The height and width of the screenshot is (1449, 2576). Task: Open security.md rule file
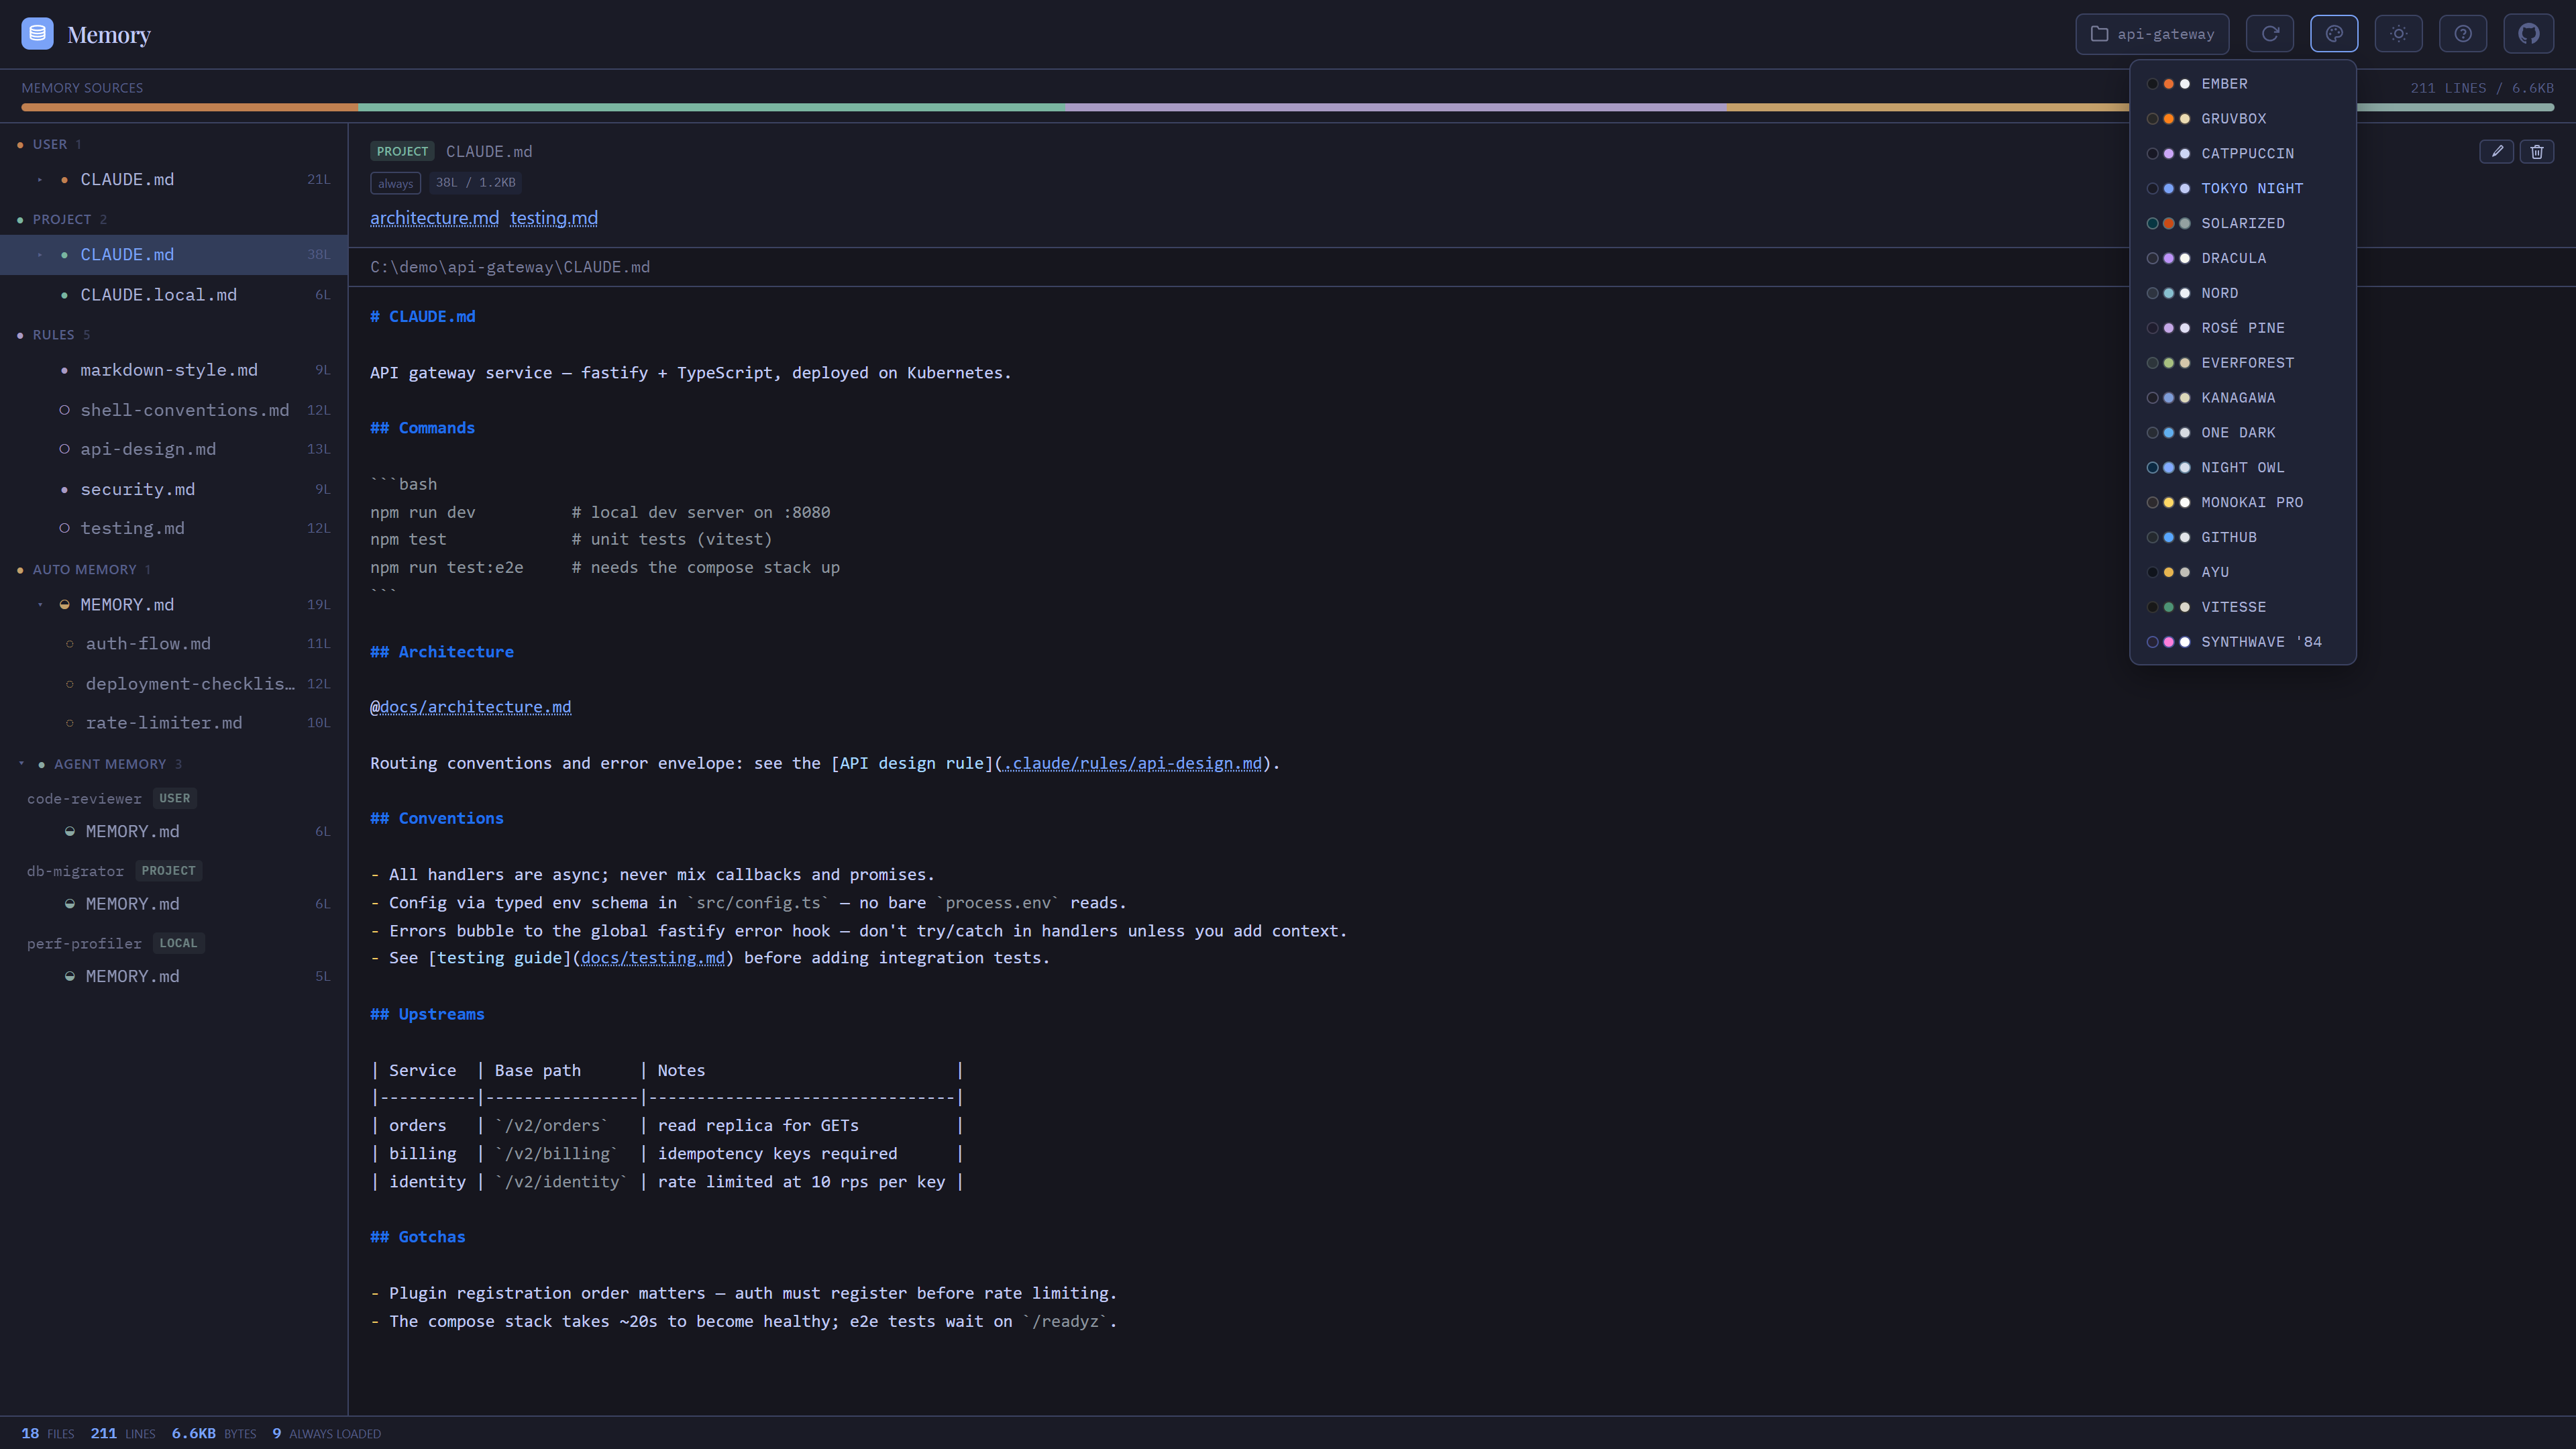click(174, 489)
